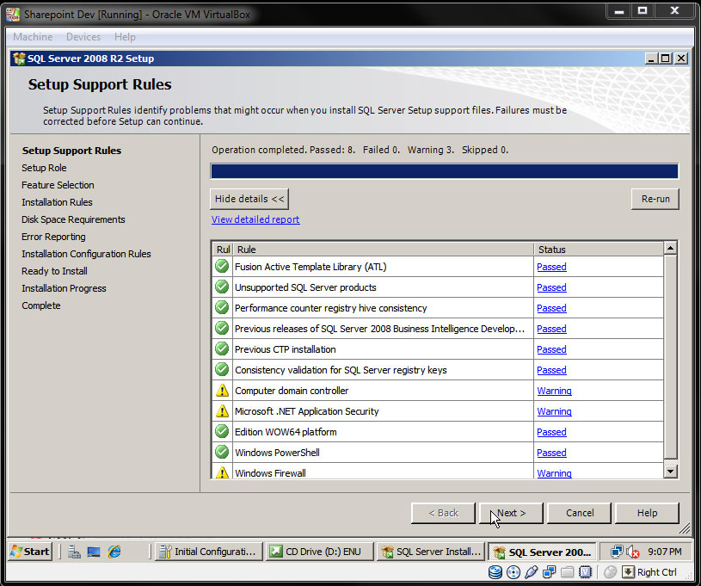The height and width of the screenshot is (586, 701).
Task: Click the check icon for Consistency validation row
Action: (222, 369)
